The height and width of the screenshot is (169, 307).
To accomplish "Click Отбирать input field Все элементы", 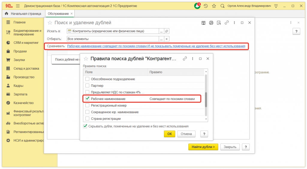I will [x=113, y=39].
